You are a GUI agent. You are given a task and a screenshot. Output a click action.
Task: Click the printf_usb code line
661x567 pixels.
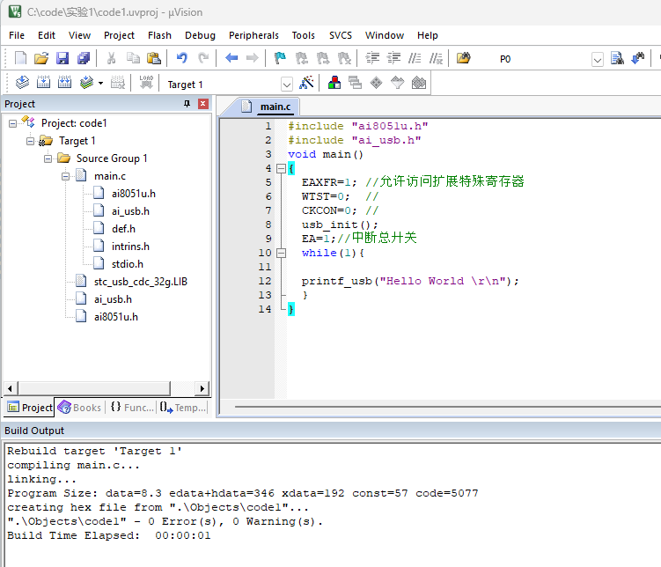(x=410, y=281)
